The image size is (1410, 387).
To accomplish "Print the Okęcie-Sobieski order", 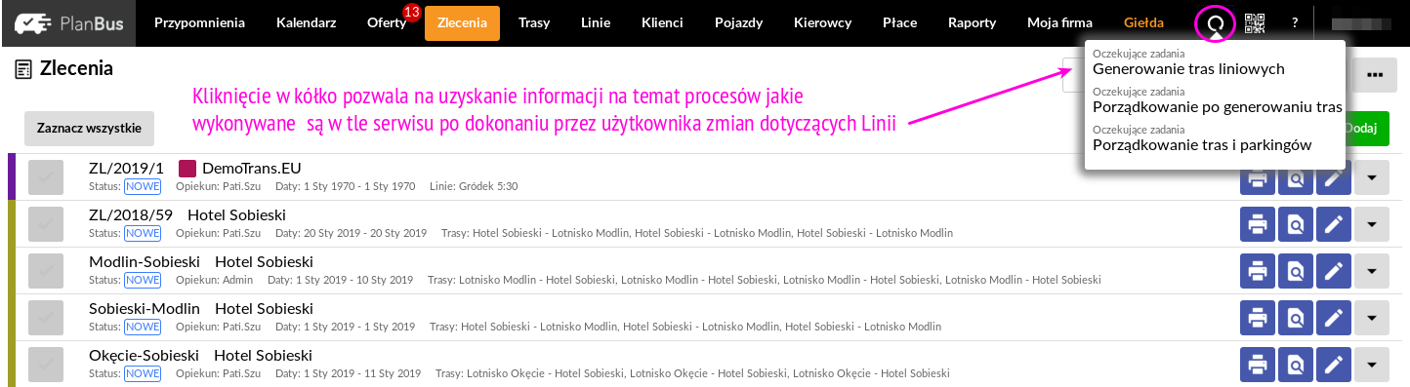I will click(x=1258, y=365).
